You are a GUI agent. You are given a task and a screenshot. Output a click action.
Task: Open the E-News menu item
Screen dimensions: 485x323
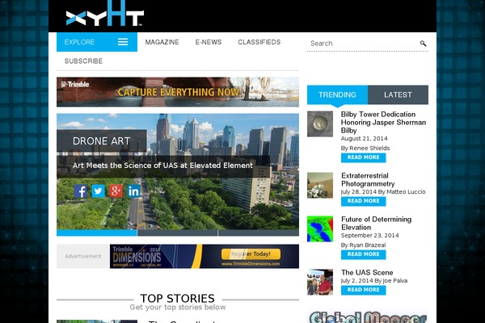coord(209,42)
